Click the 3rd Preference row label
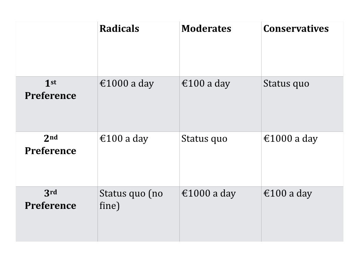The height and width of the screenshot is (263, 351). click(x=50, y=200)
